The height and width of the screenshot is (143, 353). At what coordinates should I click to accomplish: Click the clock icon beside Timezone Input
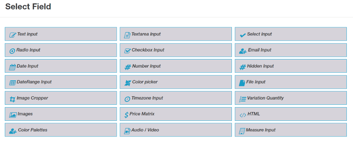[127, 99]
